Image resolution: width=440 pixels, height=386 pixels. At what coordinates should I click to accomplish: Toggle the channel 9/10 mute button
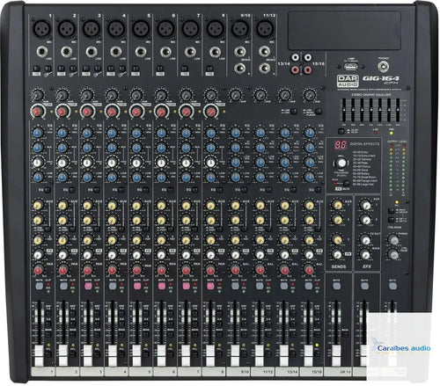(x=235, y=286)
